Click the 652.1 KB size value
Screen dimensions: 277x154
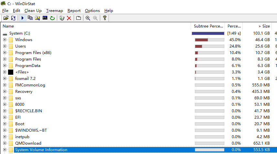261,143
